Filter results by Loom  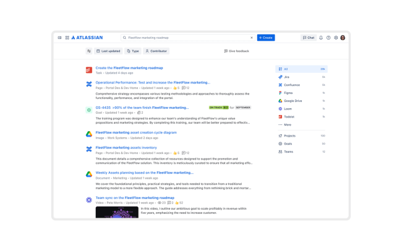(x=302, y=109)
